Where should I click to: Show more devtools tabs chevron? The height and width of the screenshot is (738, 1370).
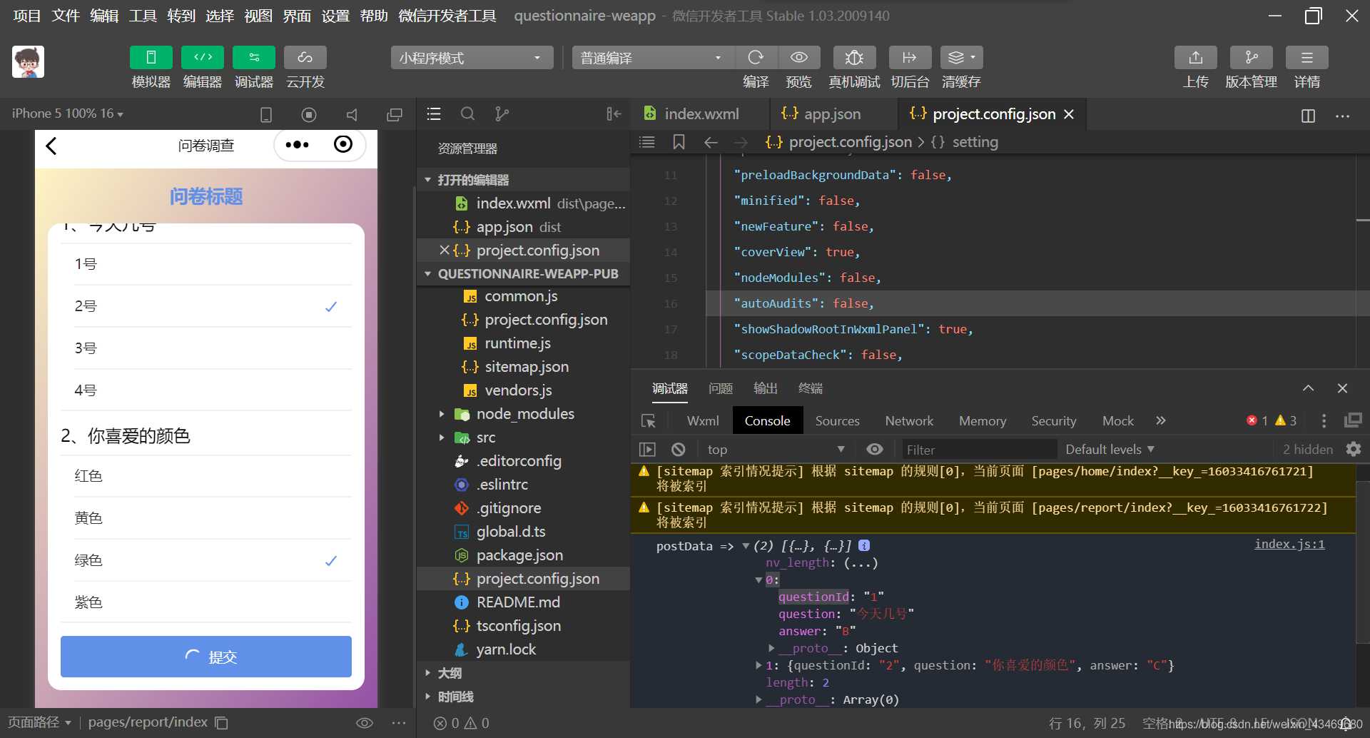click(1161, 420)
